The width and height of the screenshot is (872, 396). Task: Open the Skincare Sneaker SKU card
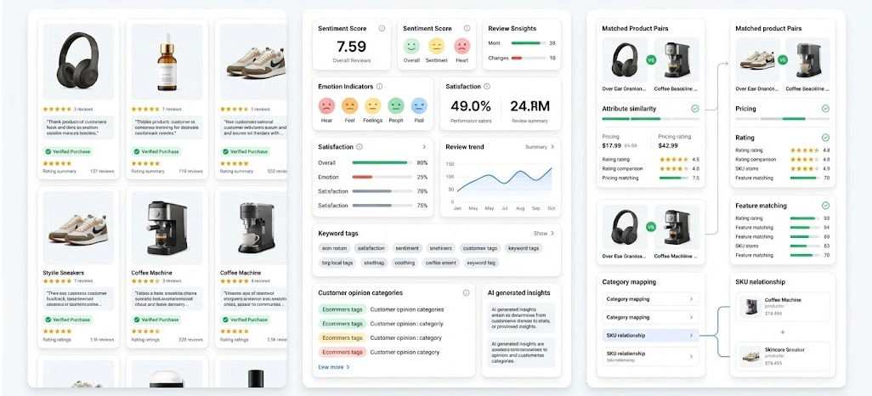point(783,357)
